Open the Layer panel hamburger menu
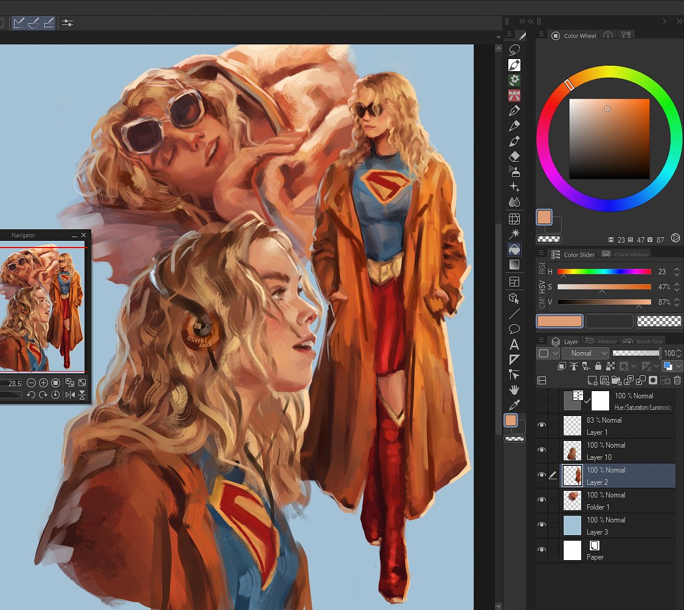684x610 pixels. click(x=541, y=341)
